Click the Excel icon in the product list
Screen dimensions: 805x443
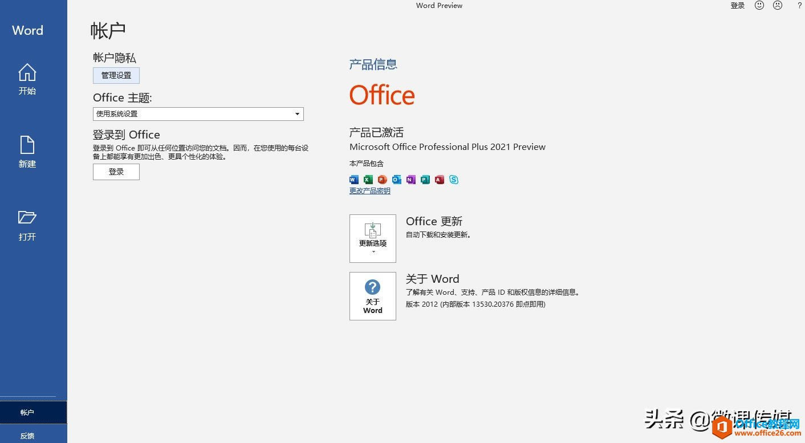(x=368, y=180)
